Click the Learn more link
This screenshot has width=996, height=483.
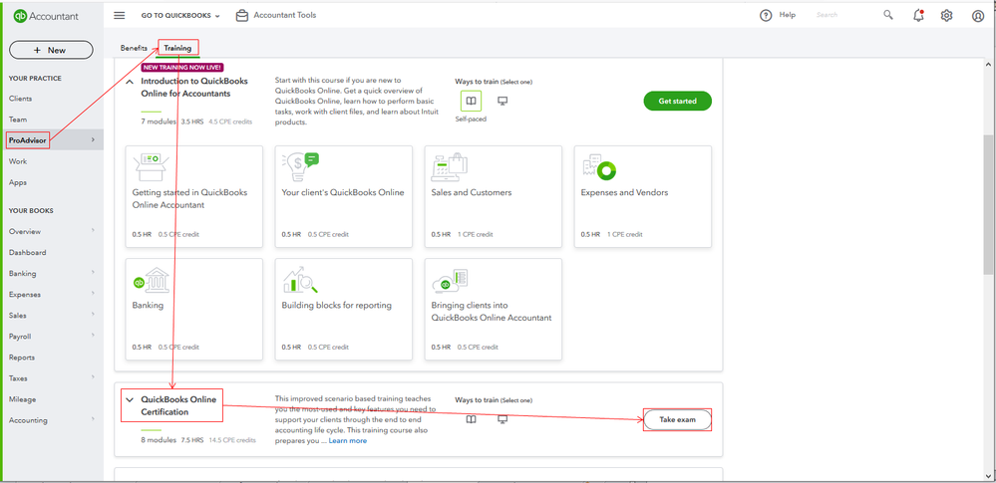[x=348, y=440]
